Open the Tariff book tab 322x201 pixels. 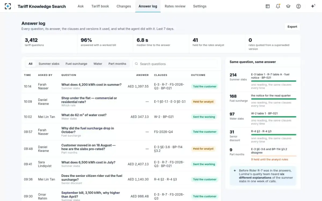tap(100, 6)
